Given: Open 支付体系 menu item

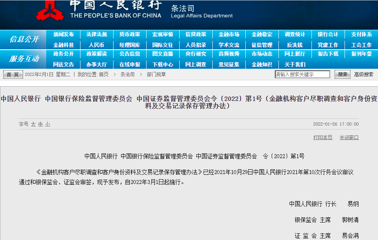Looking at the screenshot, I should click(361, 35).
